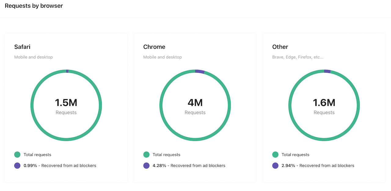Select the purple segment on Other donut chart
The width and height of the screenshot is (391, 191).
pos(327,71)
